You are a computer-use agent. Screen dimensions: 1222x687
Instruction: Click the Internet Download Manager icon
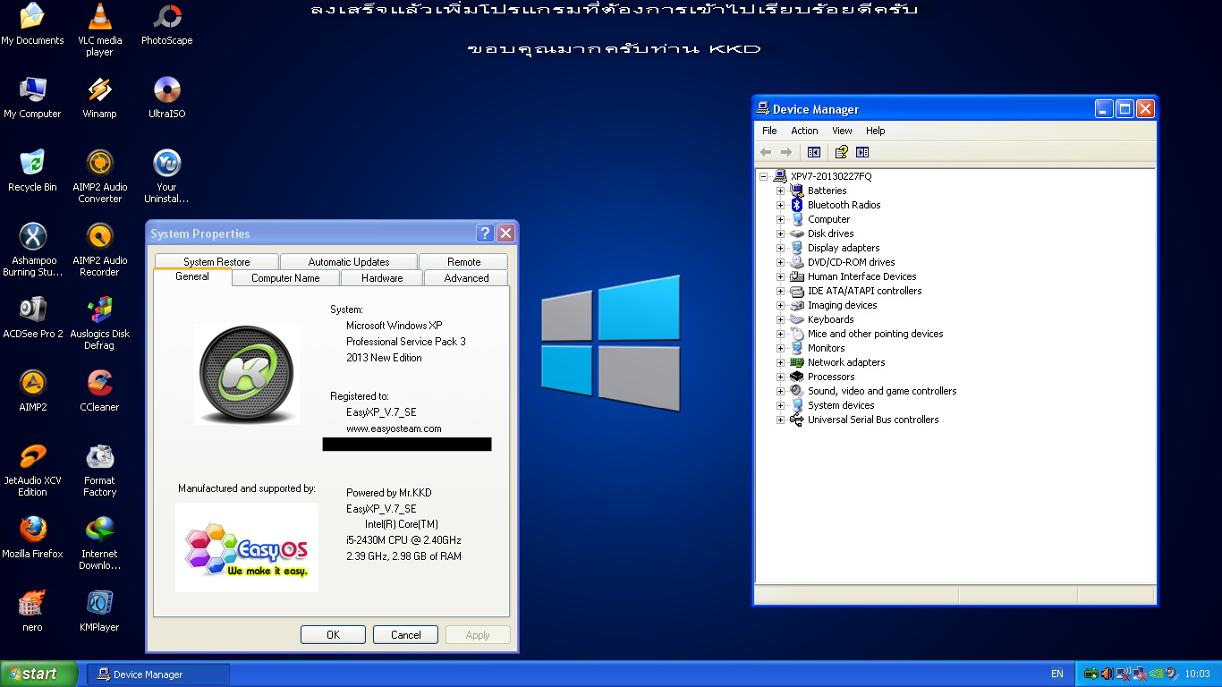(x=99, y=543)
